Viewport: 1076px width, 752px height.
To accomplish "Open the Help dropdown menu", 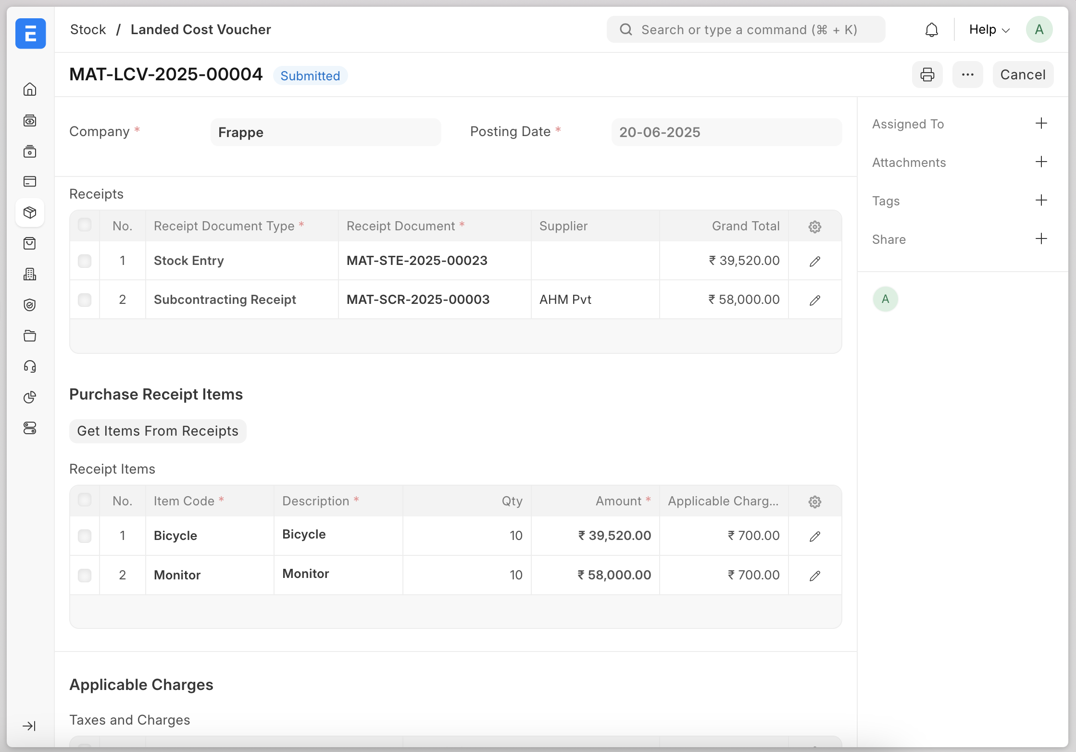I will click(989, 30).
